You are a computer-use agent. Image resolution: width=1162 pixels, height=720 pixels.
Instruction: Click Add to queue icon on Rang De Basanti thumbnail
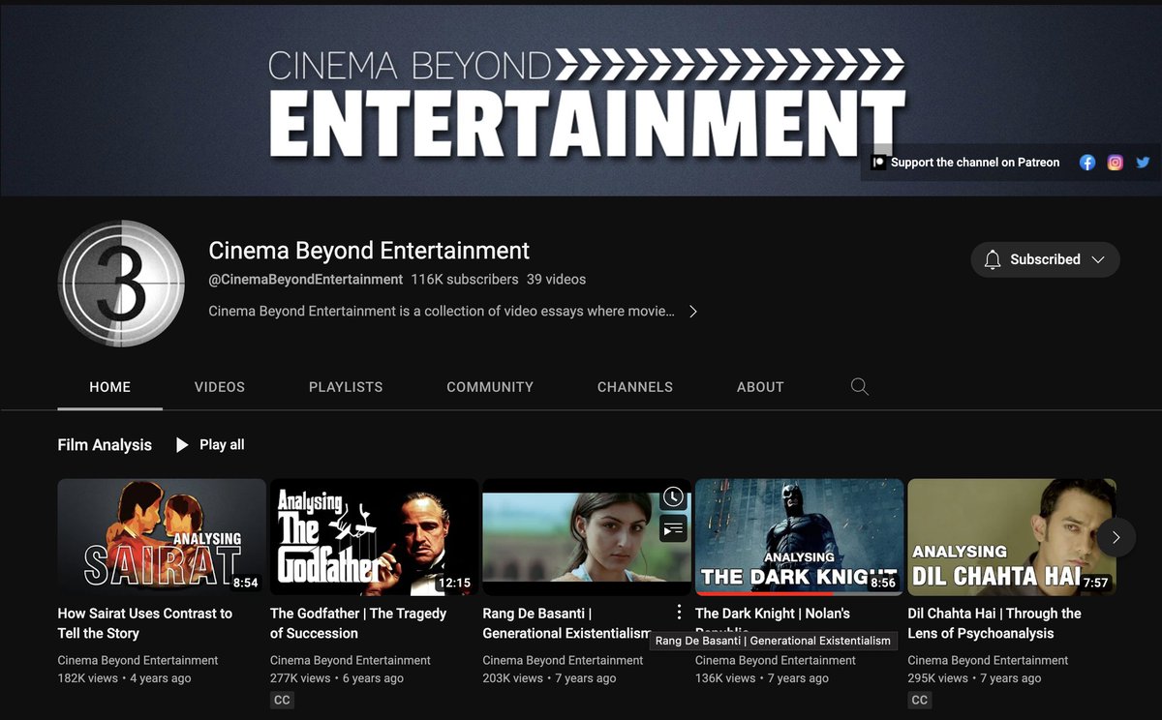pyautogui.click(x=673, y=528)
